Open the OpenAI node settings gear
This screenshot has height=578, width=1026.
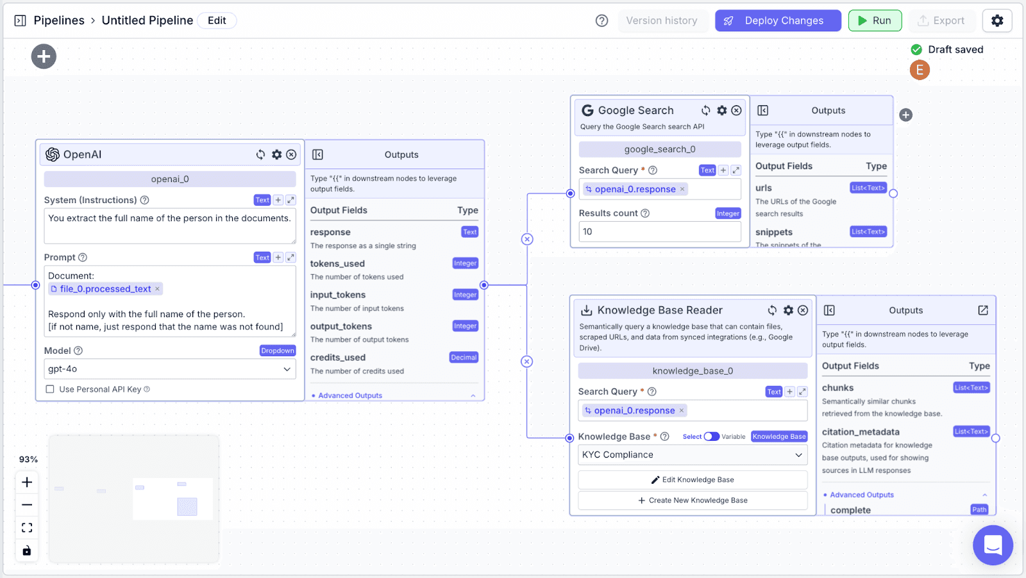(x=276, y=154)
